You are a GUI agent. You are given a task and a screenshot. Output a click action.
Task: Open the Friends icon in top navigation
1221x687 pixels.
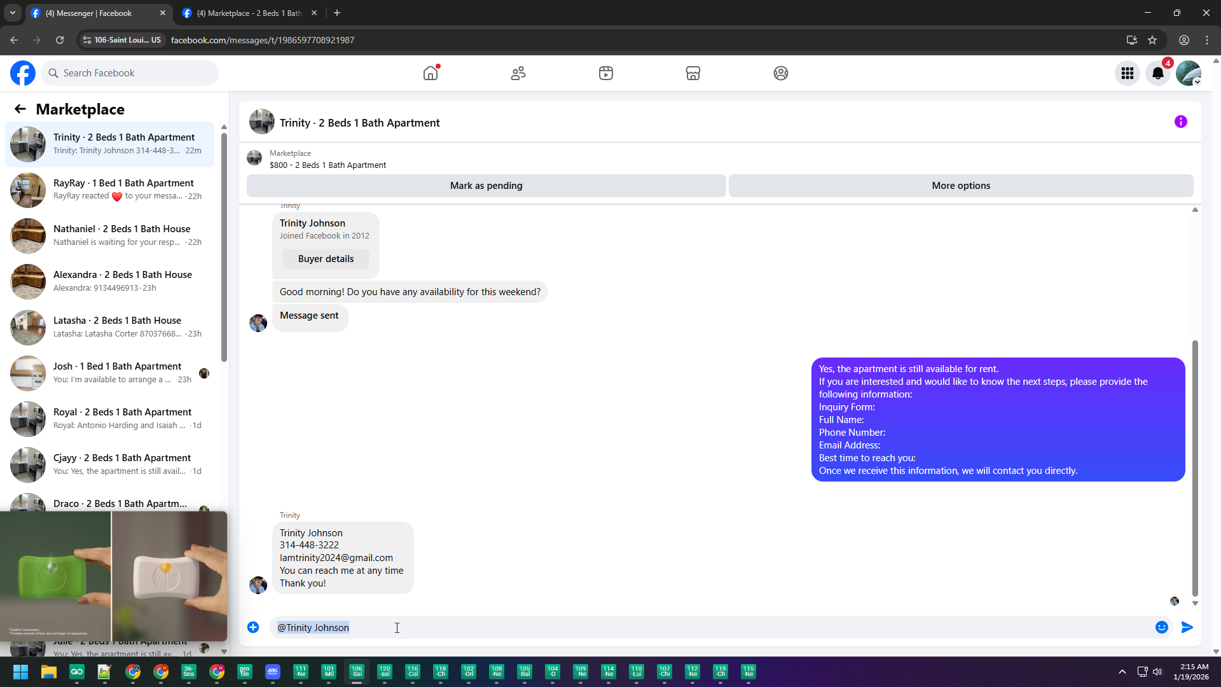point(518,73)
